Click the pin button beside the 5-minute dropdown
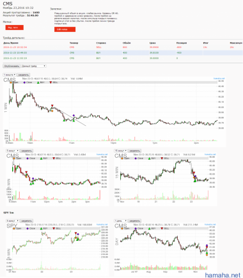Image resolution: width=243 pixels, height=278 pixels. pyautogui.click(x=27, y=151)
